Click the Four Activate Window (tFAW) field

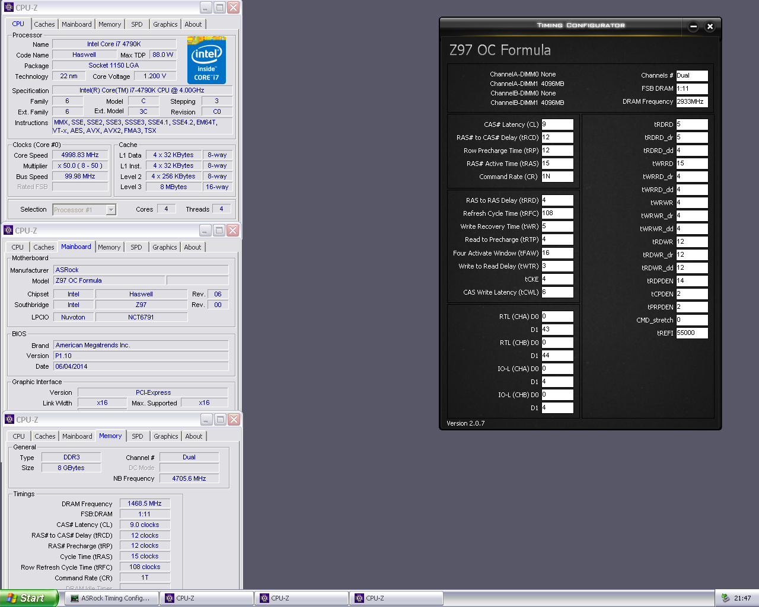[557, 253]
